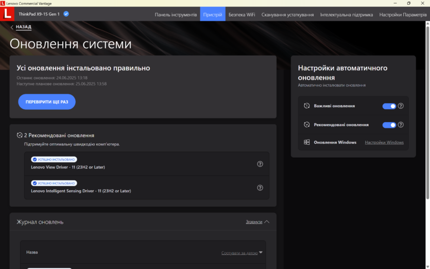Open Панель інструментів tab

[176, 14]
